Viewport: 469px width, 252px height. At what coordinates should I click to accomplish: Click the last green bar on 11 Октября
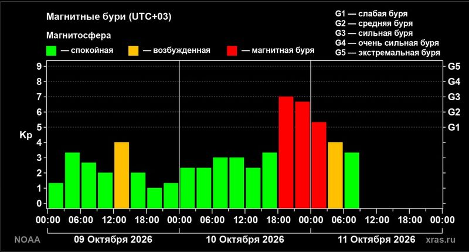coord(352,181)
